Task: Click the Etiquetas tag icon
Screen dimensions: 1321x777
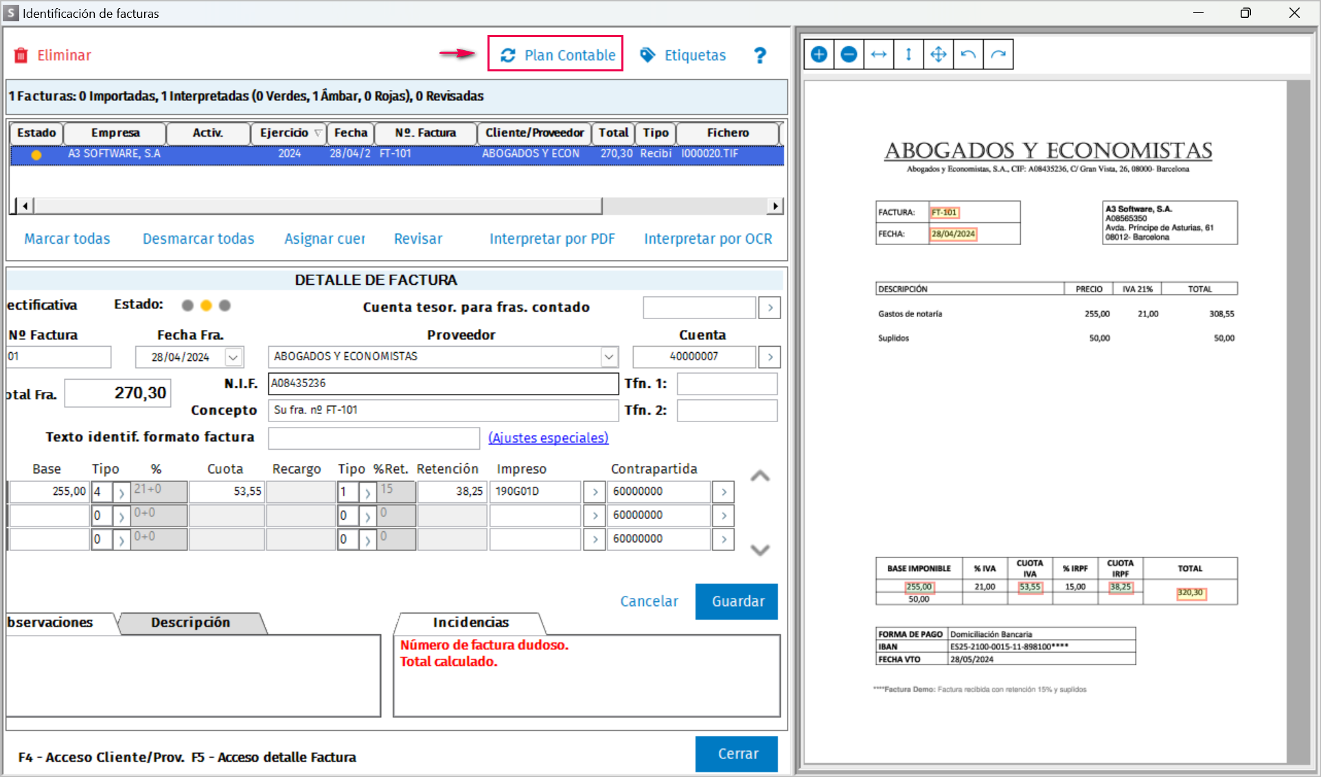Action: click(647, 55)
